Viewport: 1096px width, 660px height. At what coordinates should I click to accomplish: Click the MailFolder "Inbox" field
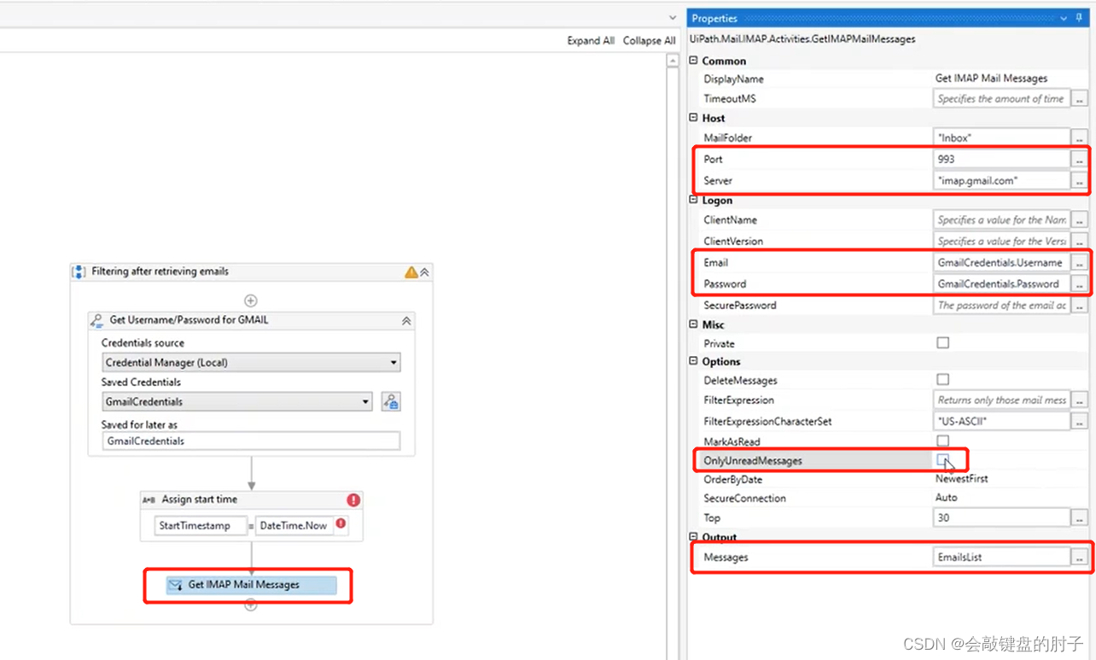pos(1001,137)
